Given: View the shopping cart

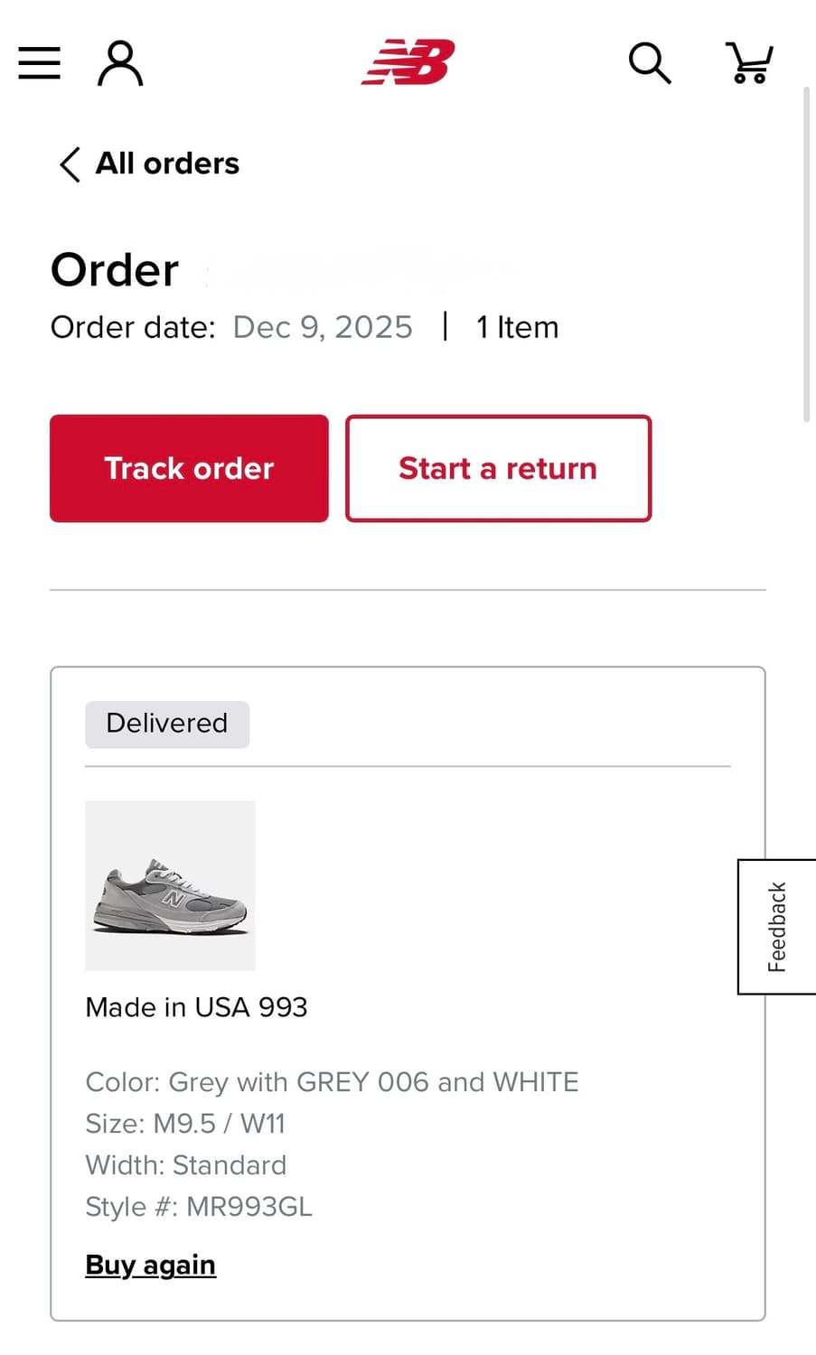Looking at the screenshot, I should (x=749, y=63).
